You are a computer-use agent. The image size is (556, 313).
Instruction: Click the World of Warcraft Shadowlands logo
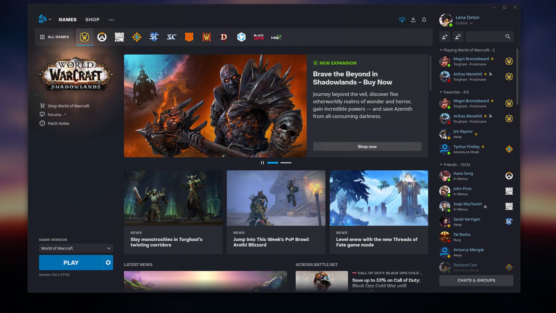(x=75, y=75)
